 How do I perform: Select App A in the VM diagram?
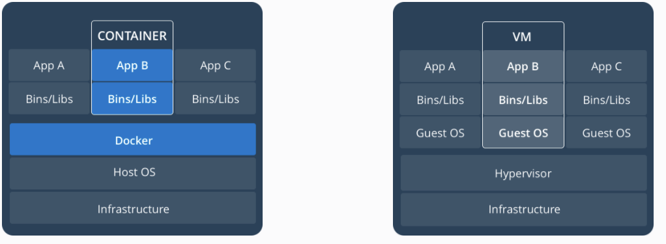440,66
